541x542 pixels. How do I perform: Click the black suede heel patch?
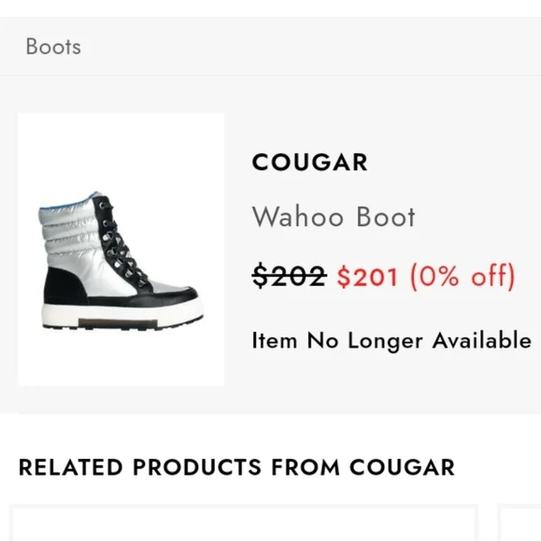[64, 285]
